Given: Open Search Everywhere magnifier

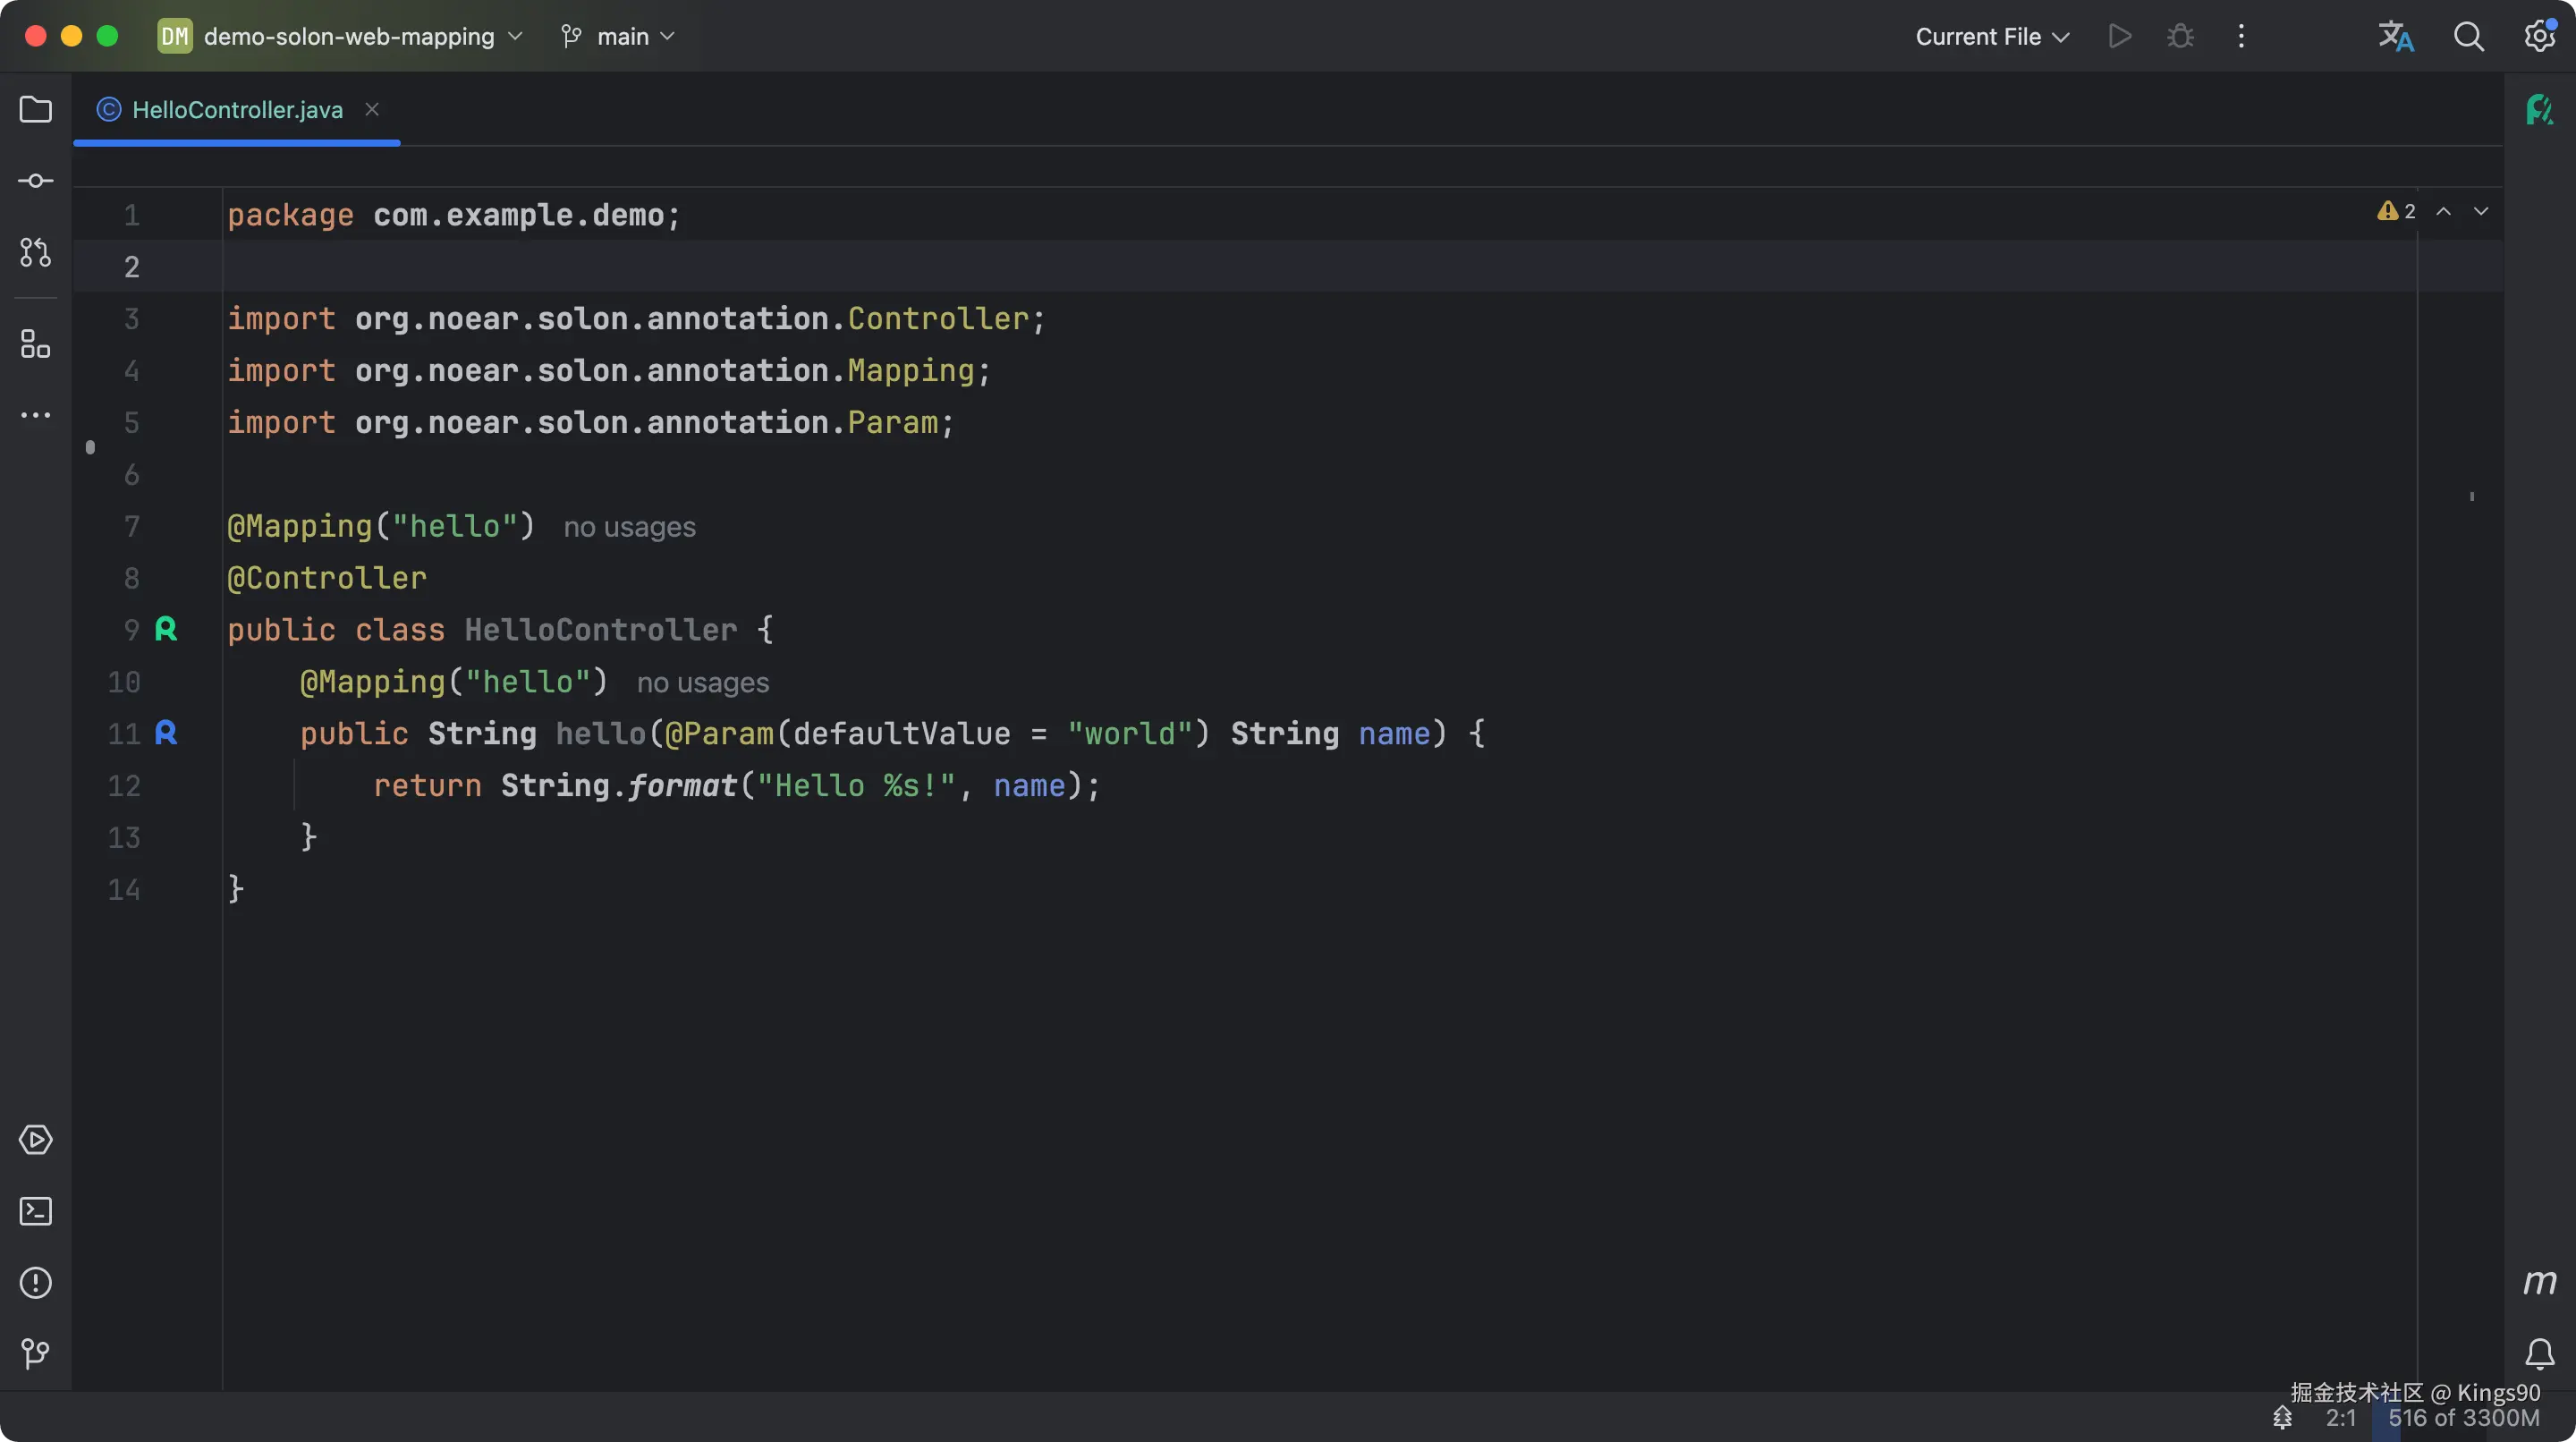Looking at the screenshot, I should coord(2468,37).
